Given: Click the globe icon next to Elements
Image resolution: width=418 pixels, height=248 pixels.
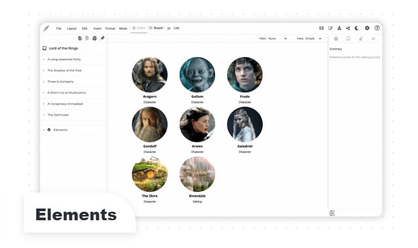Looking at the screenshot, I should [49, 130].
